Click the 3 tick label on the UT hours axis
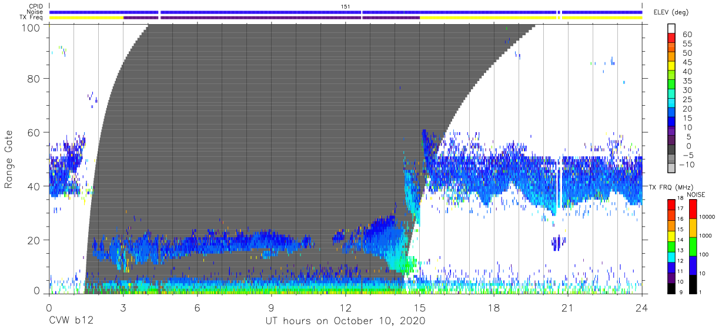722x333 pixels. pos(123,308)
